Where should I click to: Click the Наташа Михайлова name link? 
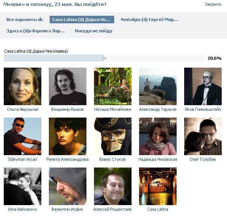click(x=112, y=109)
